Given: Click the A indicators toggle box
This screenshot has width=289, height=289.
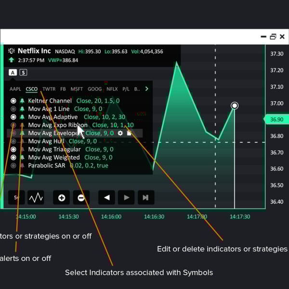Looking at the screenshot, I should point(13,73).
